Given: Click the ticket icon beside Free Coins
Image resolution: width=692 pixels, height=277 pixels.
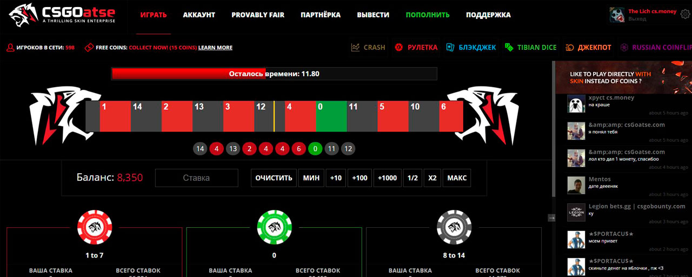Looking at the screenshot, I should (x=89, y=48).
